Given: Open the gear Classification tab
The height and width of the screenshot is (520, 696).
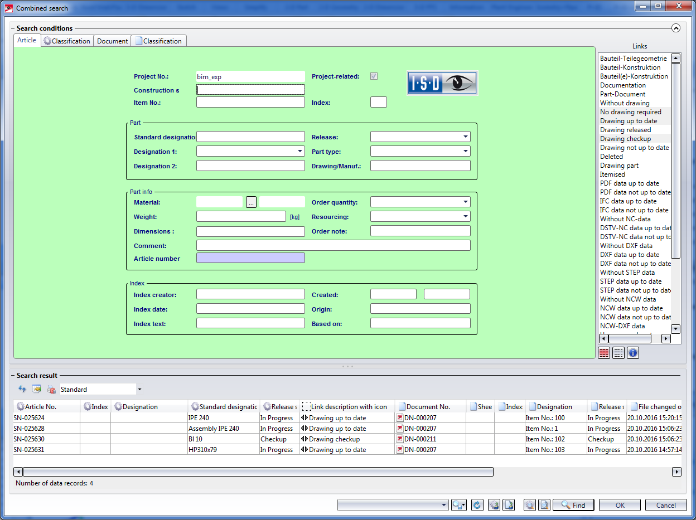Looking at the screenshot, I should click(x=67, y=41).
